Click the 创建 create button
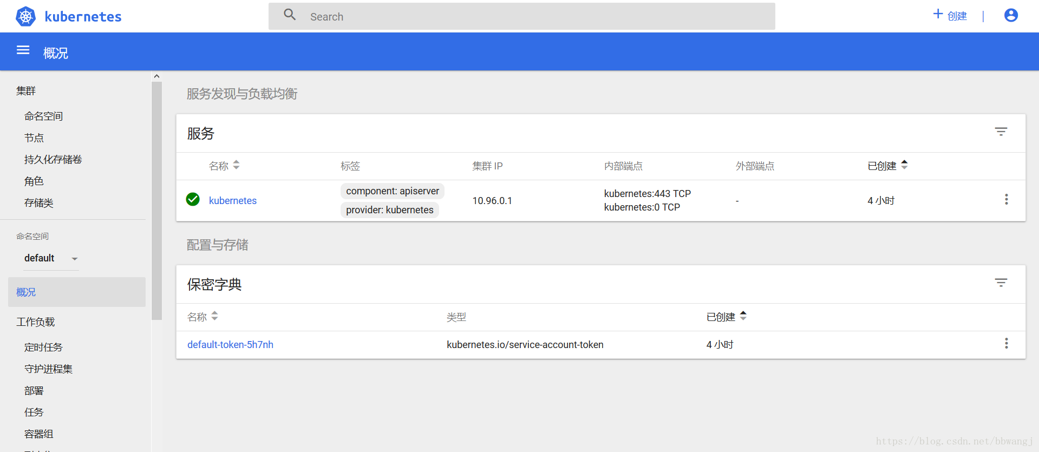 pyautogui.click(x=950, y=16)
